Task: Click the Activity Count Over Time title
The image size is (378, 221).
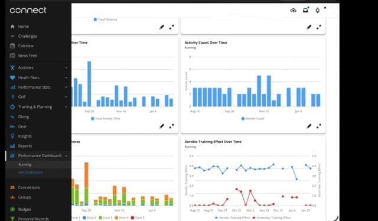Action: tap(206, 43)
